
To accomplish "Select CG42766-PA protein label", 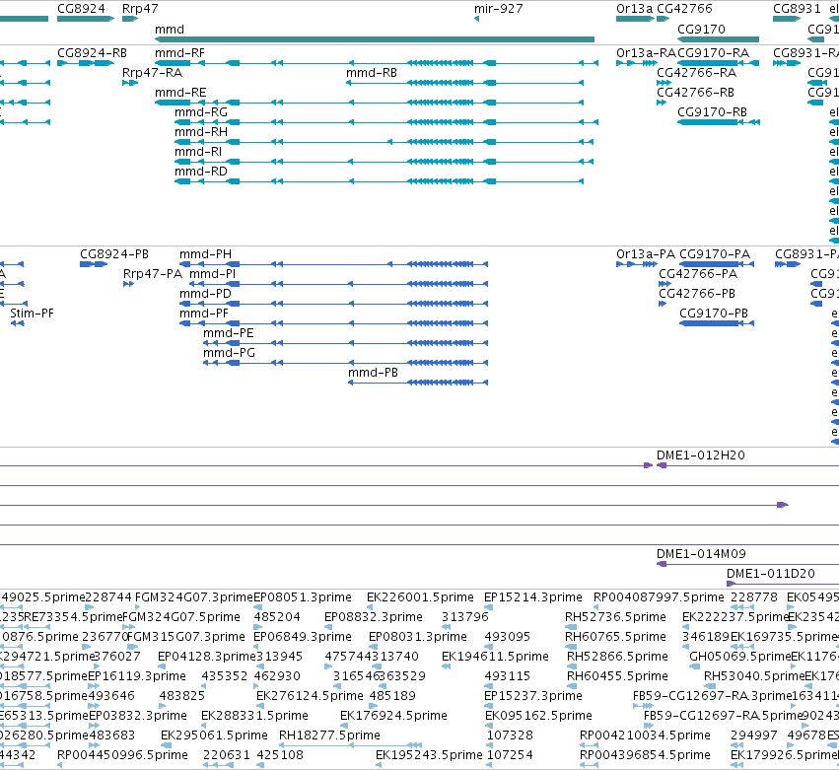I will (x=698, y=274).
